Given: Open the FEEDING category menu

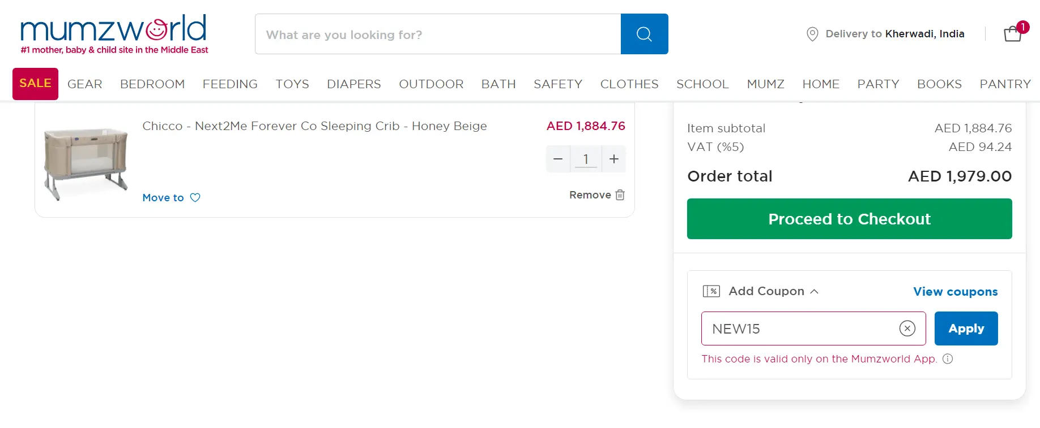Looking at the screenshot, I should pyautogui.click(x=230, y=84).
